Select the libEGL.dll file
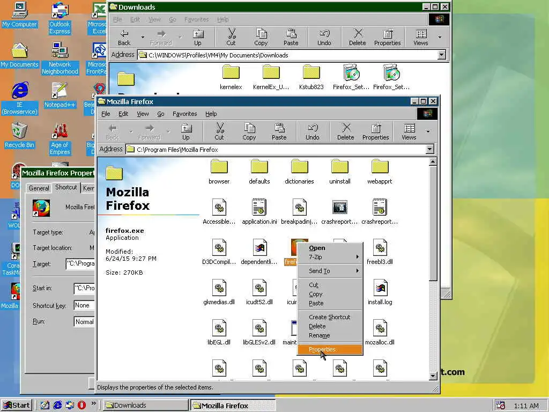This screenshot has width=549, height=412. coord(219,333)
